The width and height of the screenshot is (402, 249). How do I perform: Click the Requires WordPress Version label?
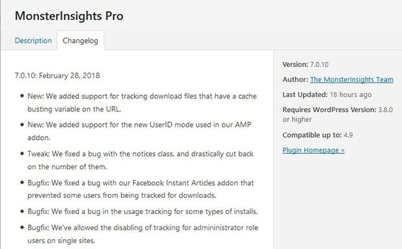(329, 110)
